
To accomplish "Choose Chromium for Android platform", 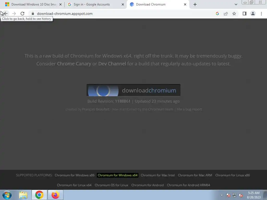I will click(x=148, y=185).
